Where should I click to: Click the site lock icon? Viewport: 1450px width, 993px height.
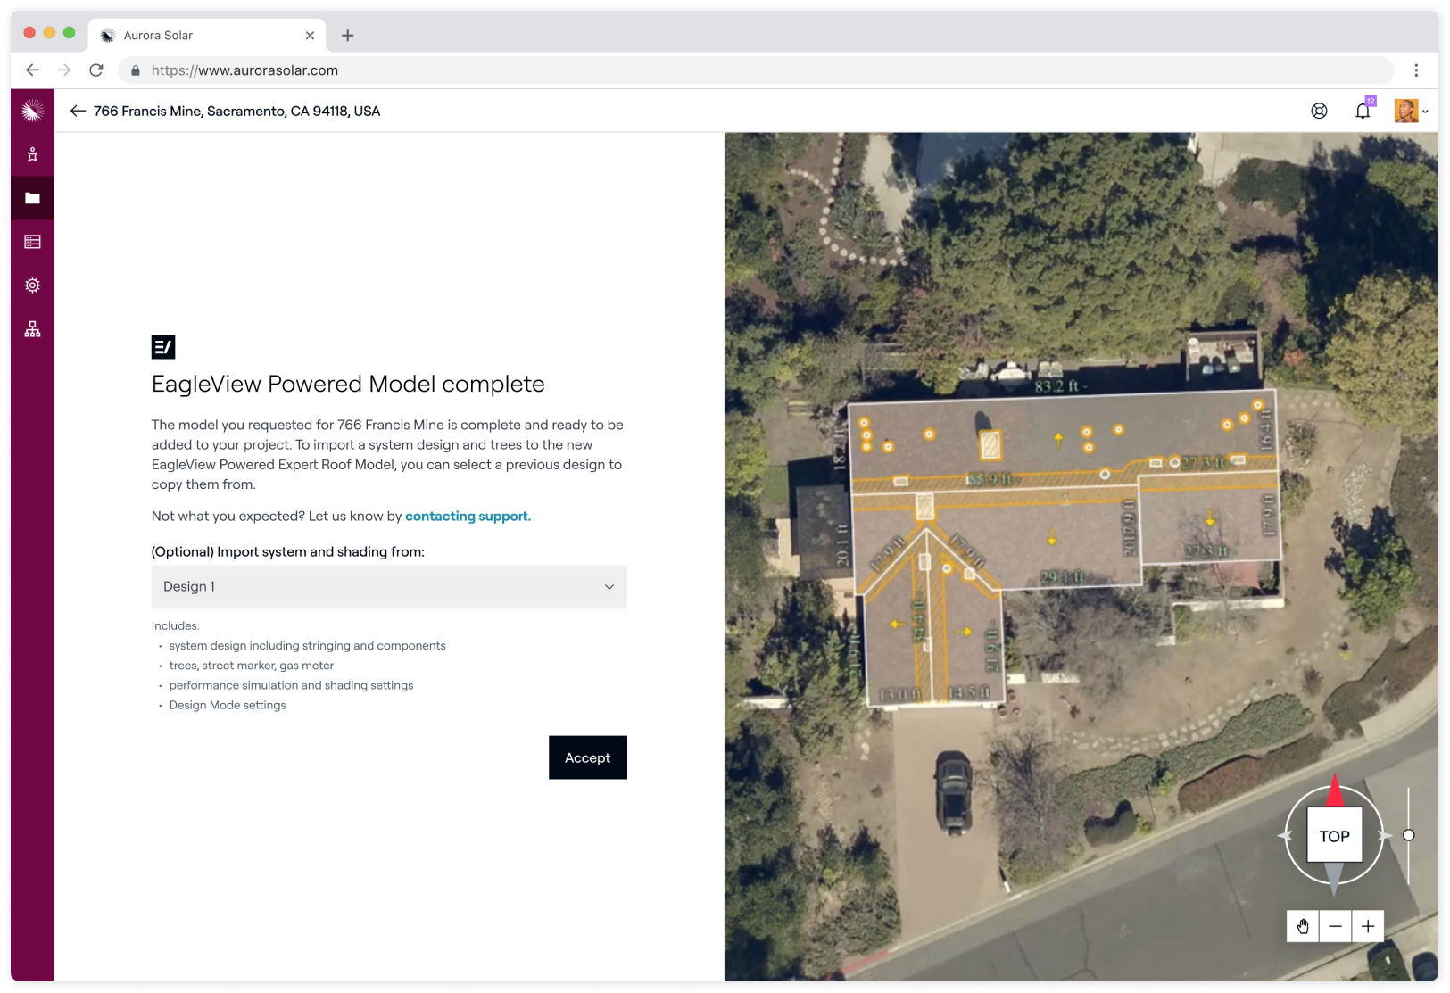pyautogui.click(x=136, y=70)
